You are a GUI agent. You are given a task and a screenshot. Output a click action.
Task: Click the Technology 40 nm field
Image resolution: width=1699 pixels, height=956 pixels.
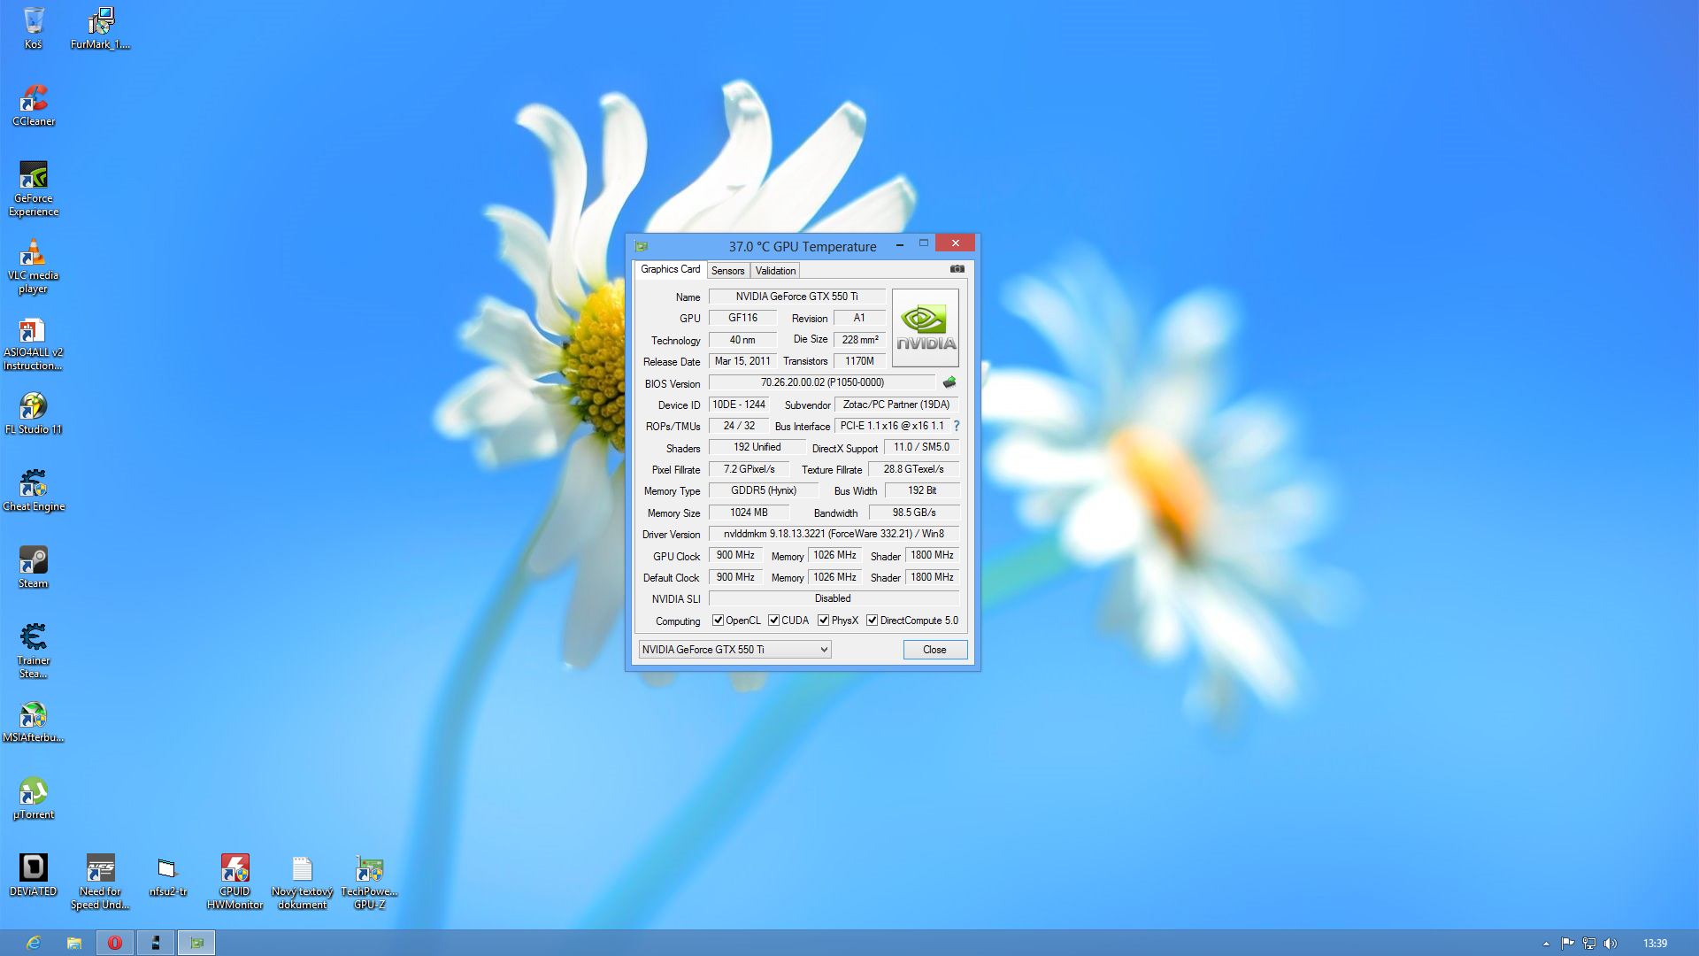pyautogui.click(x=742, y=340)
